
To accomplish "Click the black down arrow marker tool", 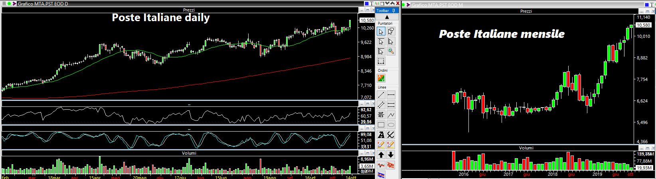I will [391, 155].
